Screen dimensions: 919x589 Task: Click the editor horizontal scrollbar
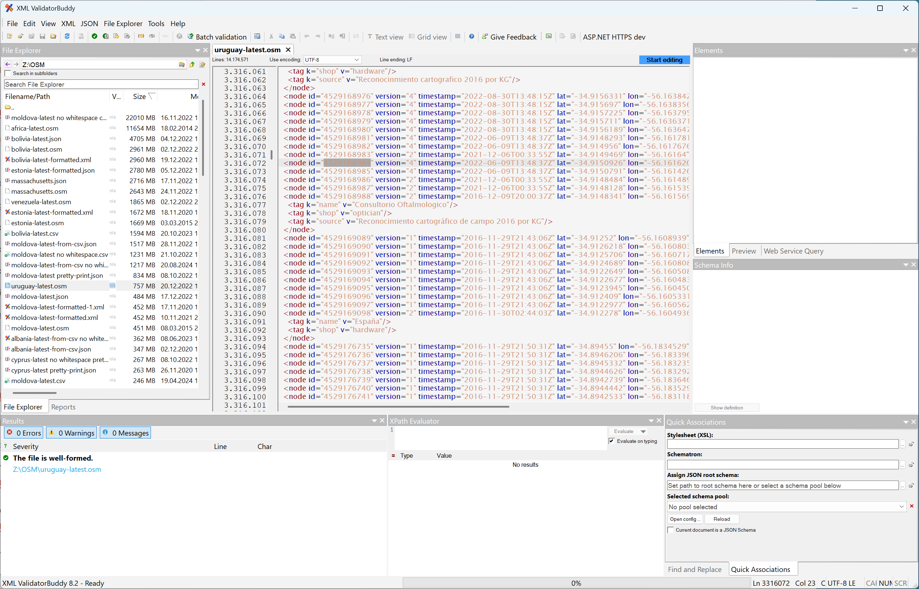(x=398, y=407)
